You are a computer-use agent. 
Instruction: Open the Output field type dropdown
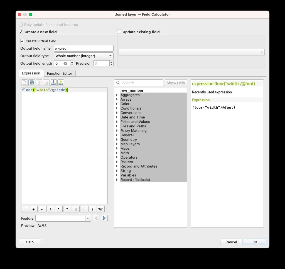pyautogui.click(x=83, y=56)
